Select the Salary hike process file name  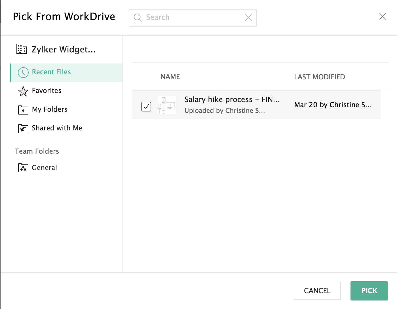pyautogui.click(x=232, y=100)
